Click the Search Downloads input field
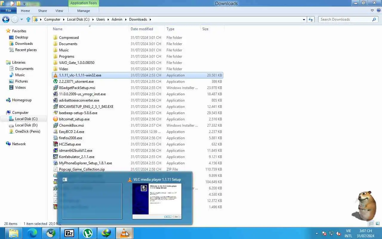 345,19
